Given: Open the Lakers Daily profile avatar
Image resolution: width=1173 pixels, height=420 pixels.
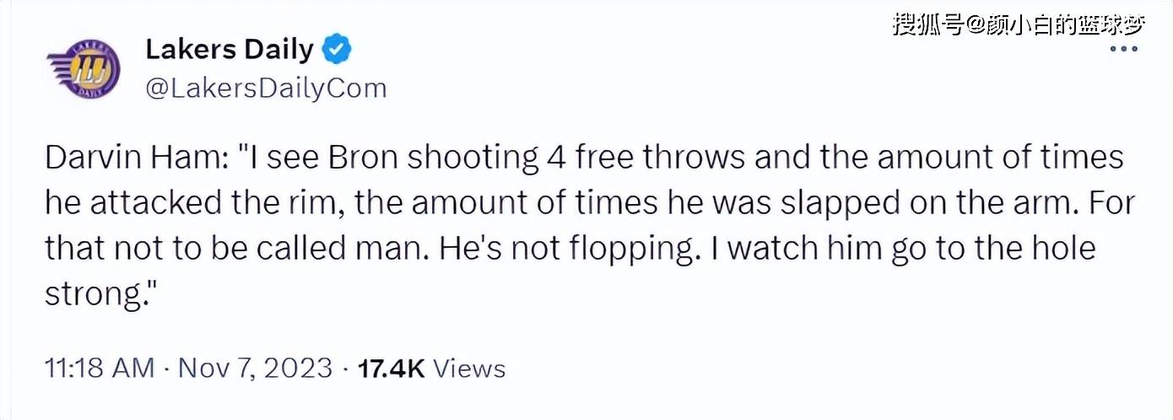Looking at the screenshot, I should click(83, 70).
